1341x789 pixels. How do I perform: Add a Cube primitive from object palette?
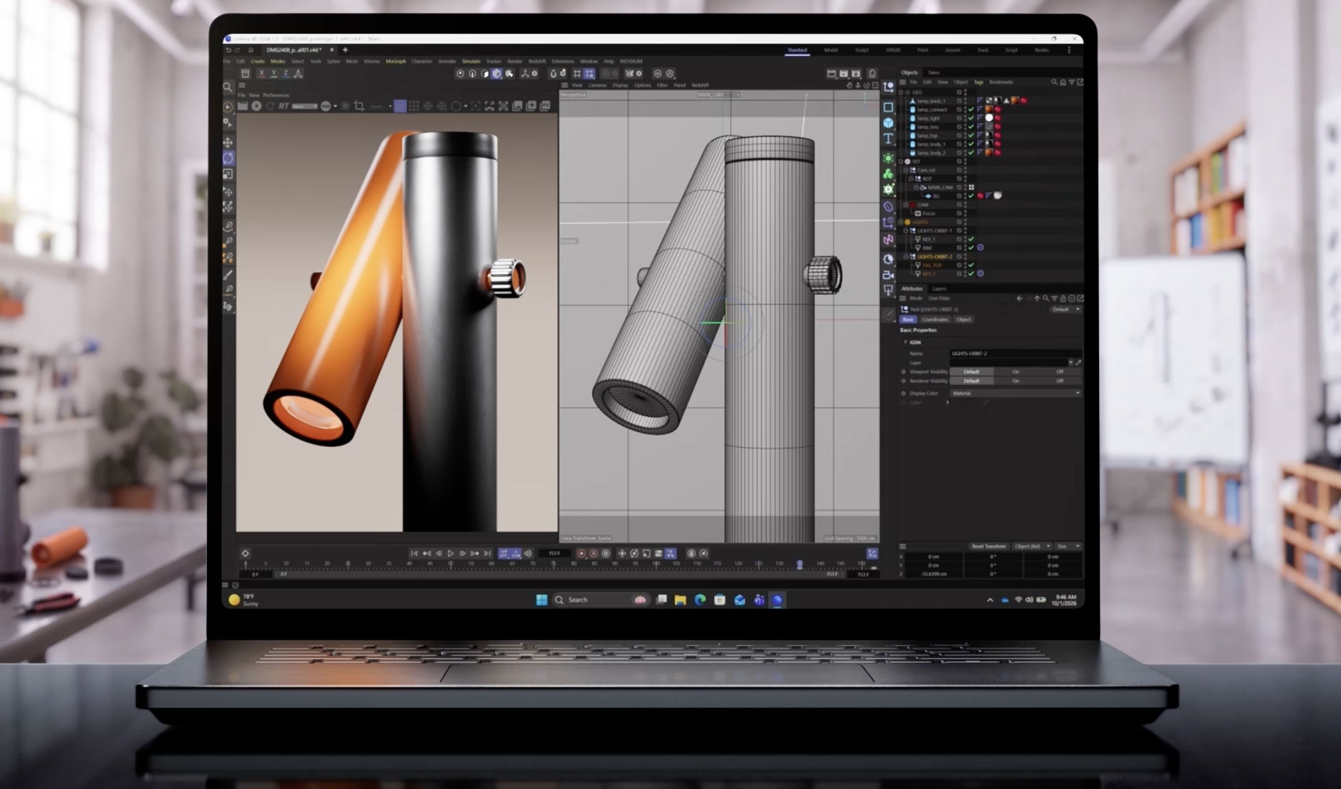pos(888,123)
